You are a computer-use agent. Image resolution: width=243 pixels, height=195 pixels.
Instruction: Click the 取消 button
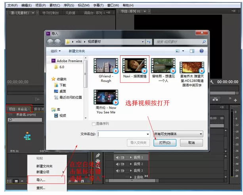(x=191, y=142)
